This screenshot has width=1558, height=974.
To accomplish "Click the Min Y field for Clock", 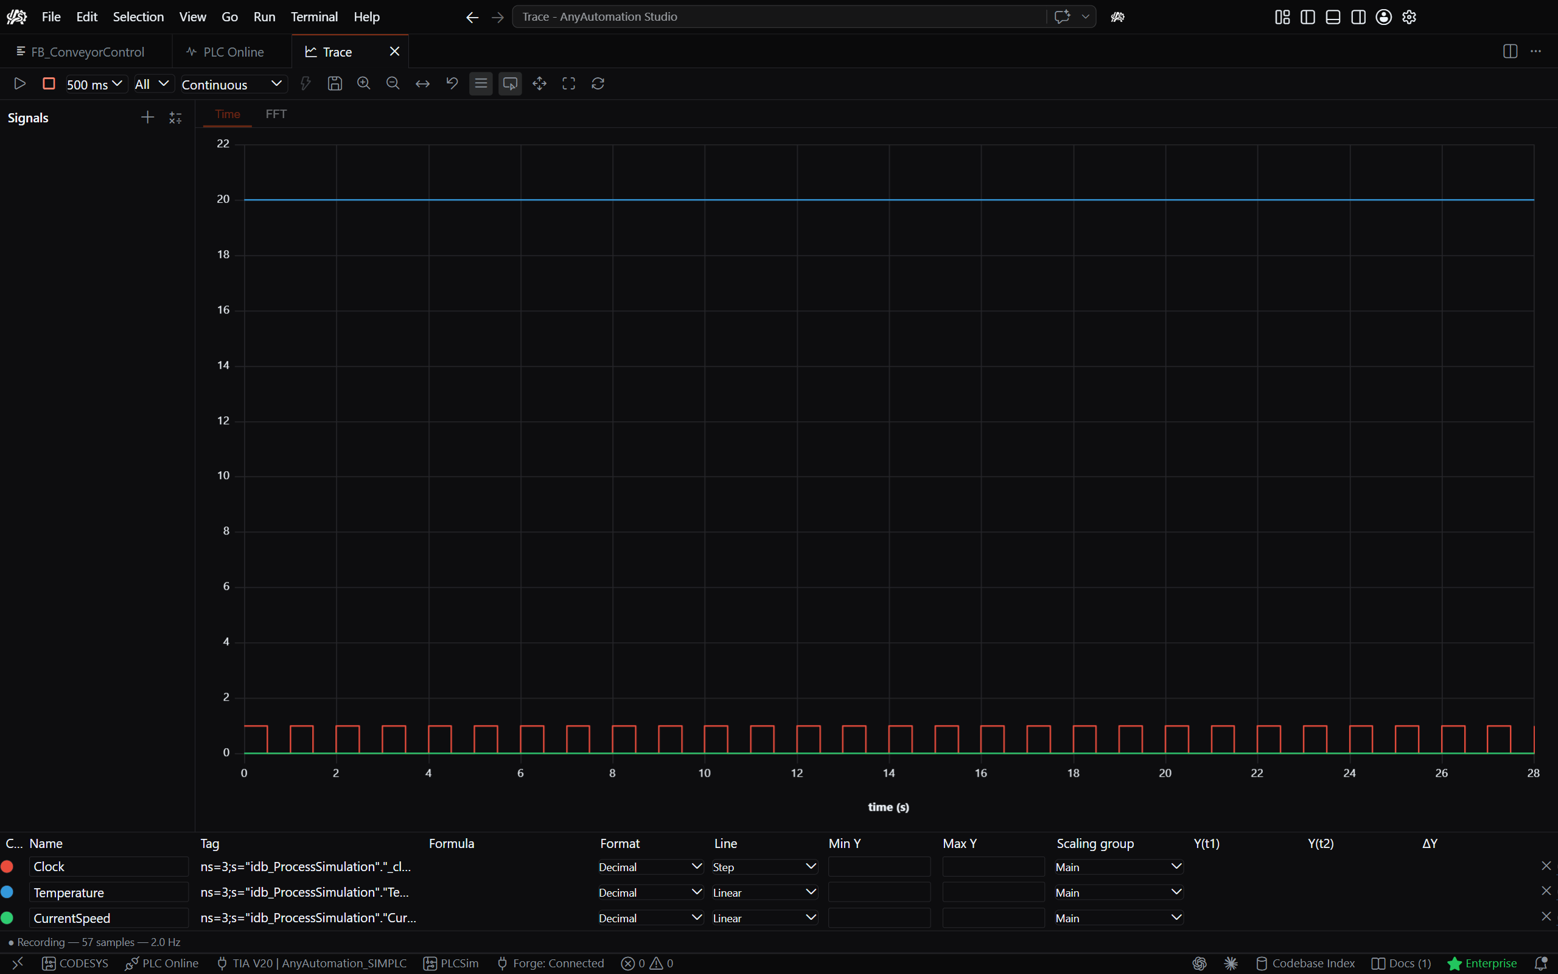I will point(879,867).
